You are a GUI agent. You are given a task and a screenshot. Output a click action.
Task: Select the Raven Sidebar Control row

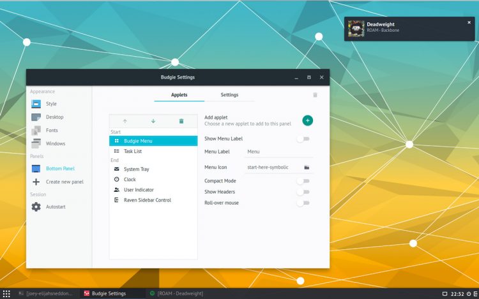coord(153,200)
